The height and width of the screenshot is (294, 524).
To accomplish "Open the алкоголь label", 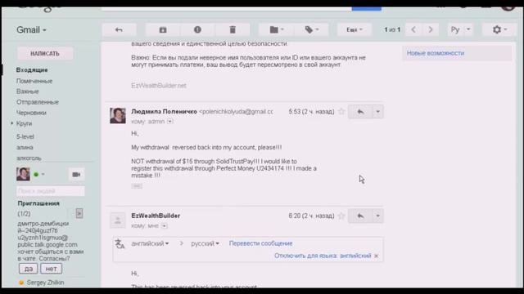I will point(29,158).
